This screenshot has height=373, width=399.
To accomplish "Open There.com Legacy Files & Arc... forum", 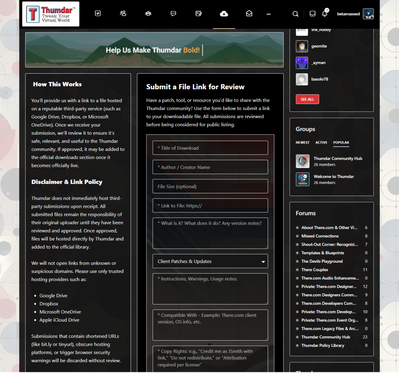I will point(330,329).
